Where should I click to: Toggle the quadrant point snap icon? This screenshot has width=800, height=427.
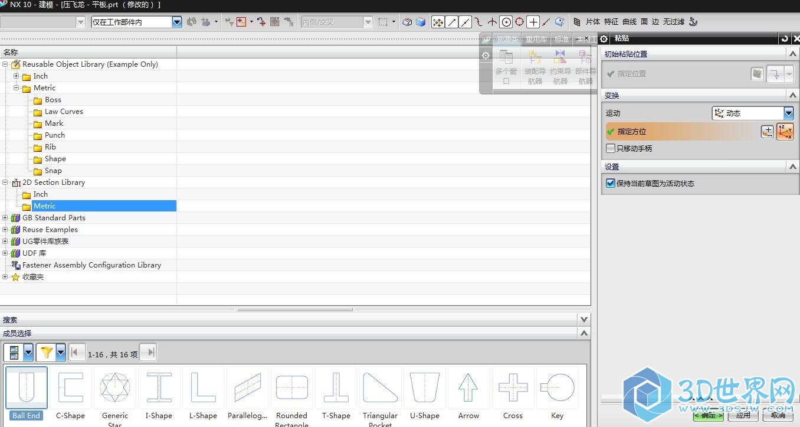pos(520,22)
